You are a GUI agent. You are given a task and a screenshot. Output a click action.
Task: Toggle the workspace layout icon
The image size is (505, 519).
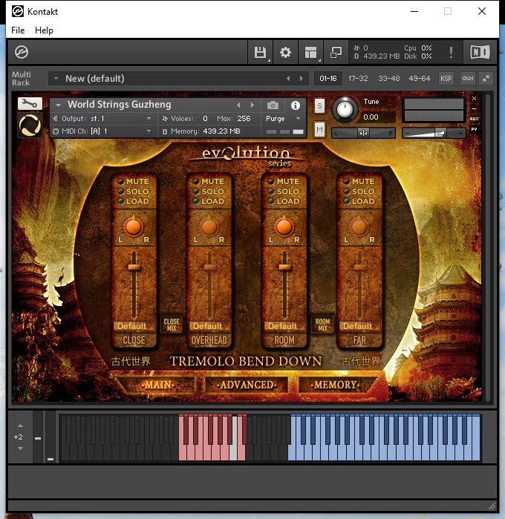(x=310, y=53)
